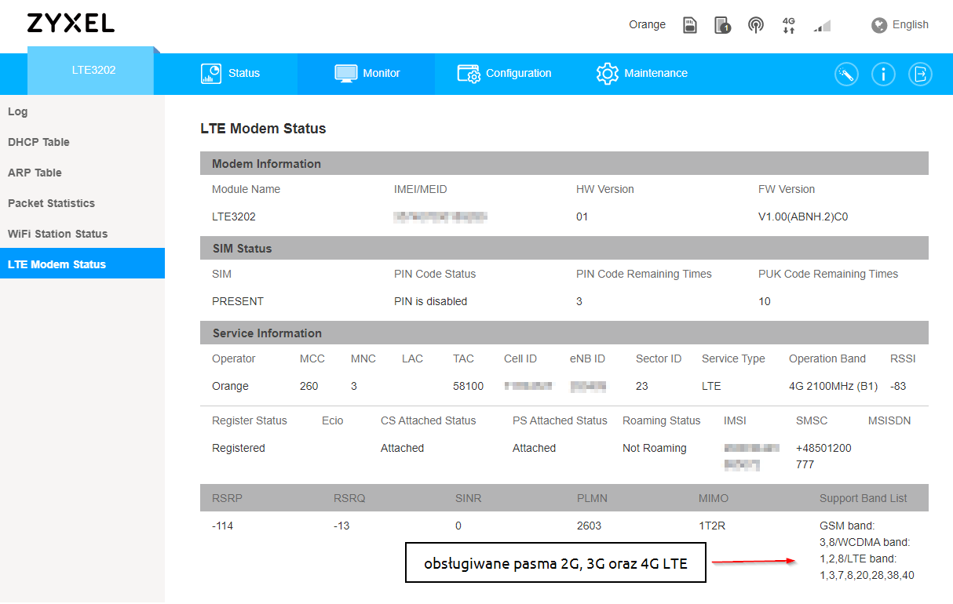Launch the setup wizard wand icon
The image size is (953, 604).
(846, 75)
